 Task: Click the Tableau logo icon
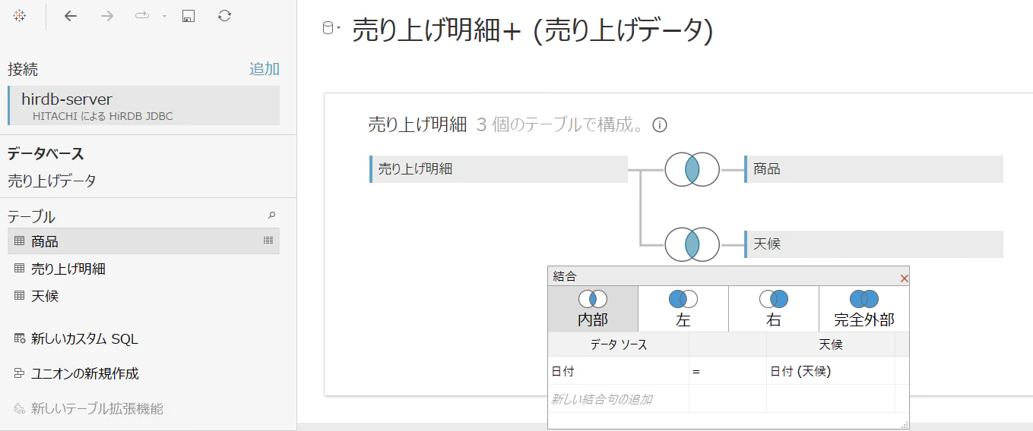click(20, 16)
